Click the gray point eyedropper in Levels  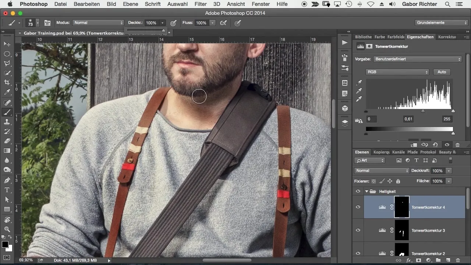tap(359, 91)
